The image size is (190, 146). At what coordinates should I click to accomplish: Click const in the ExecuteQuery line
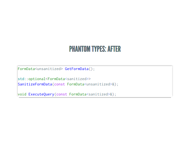(62, 94)
